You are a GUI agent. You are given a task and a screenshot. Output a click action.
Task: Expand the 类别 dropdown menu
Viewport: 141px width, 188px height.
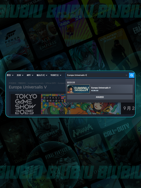[20, 75]
